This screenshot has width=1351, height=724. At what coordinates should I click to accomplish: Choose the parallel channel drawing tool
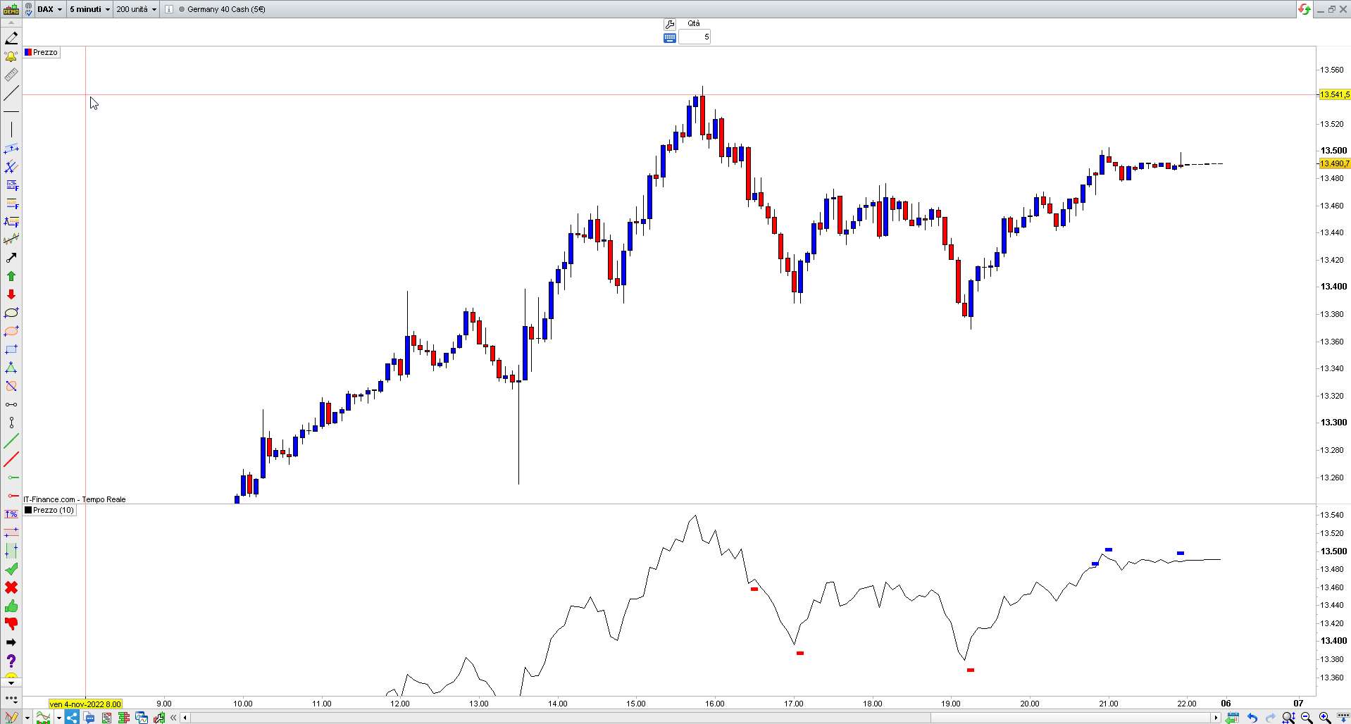tap(11, 149)
